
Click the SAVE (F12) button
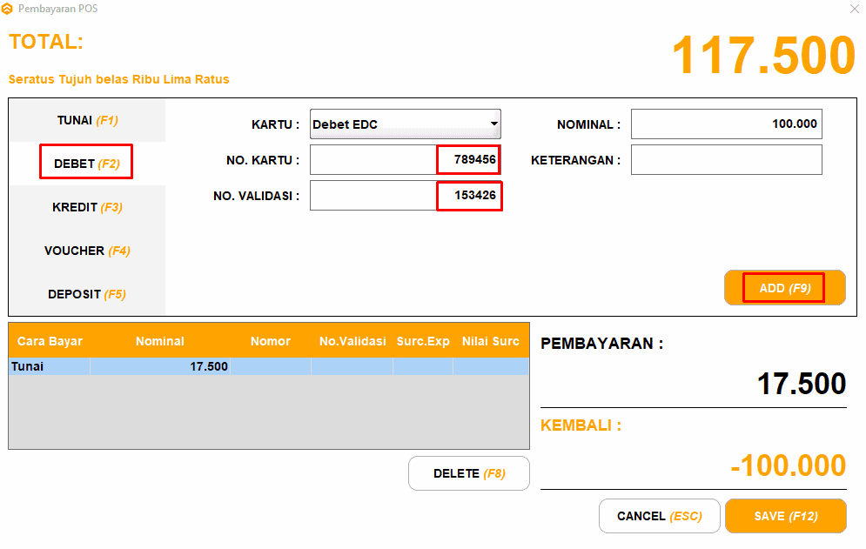(x=786, y=516)
